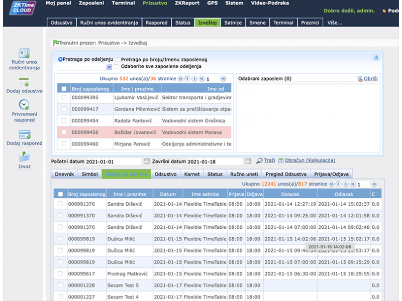
Task: Jump to entered page in employee list
Action: pos(223,79)
